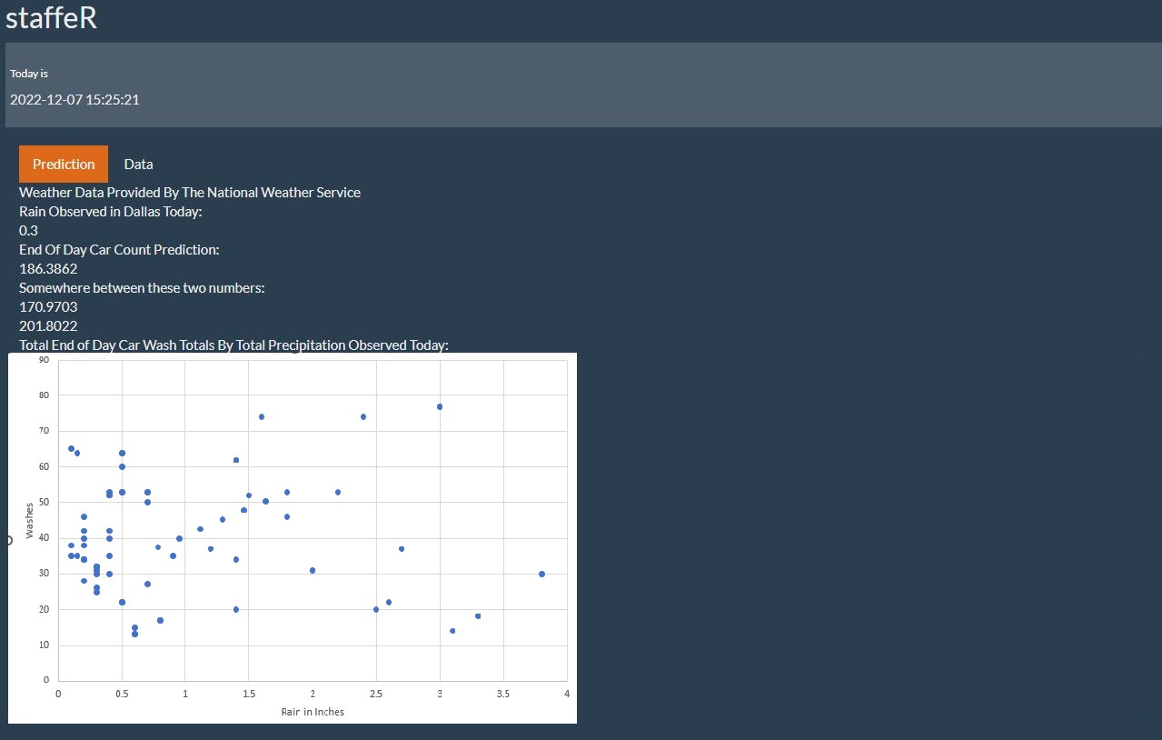Click the data point at 2.4 inches, 74 washes
This screenshot has height=740, width=1162.
click(x=364, y=416)
